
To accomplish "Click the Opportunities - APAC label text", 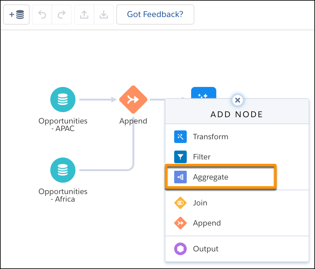I will [x=63, y=124].
